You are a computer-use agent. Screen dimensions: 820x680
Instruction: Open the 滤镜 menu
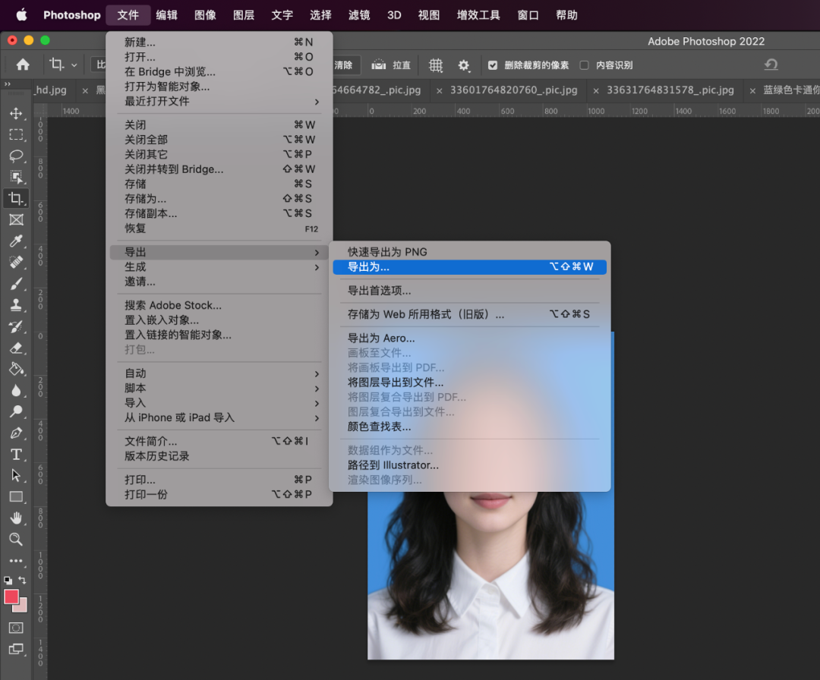[x=359, y=15]
